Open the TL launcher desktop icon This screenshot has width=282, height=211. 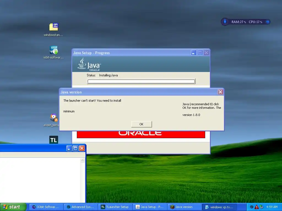(54, 140)
